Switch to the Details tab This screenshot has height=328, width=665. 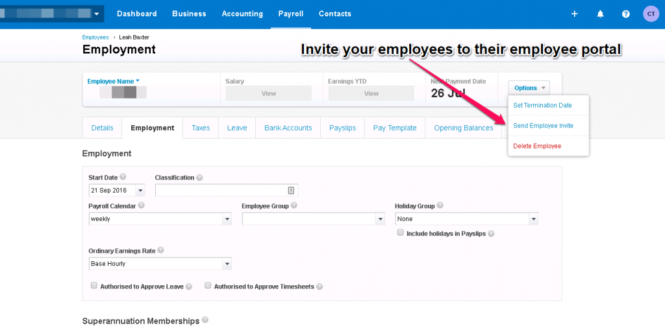pyautogui.click(x=102, y=128)
